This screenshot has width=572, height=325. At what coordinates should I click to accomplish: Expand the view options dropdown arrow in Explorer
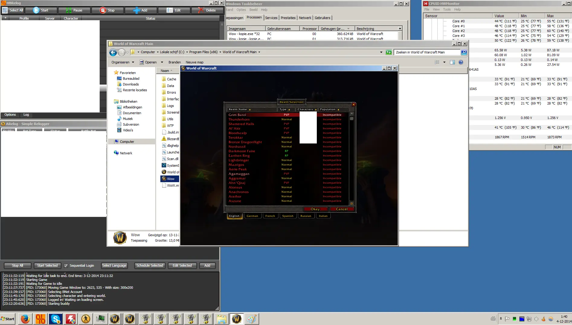point(444,62)
